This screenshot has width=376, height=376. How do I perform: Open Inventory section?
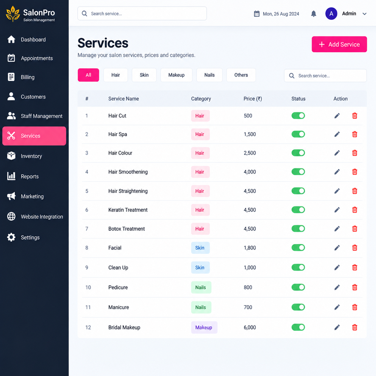[34, 156]
